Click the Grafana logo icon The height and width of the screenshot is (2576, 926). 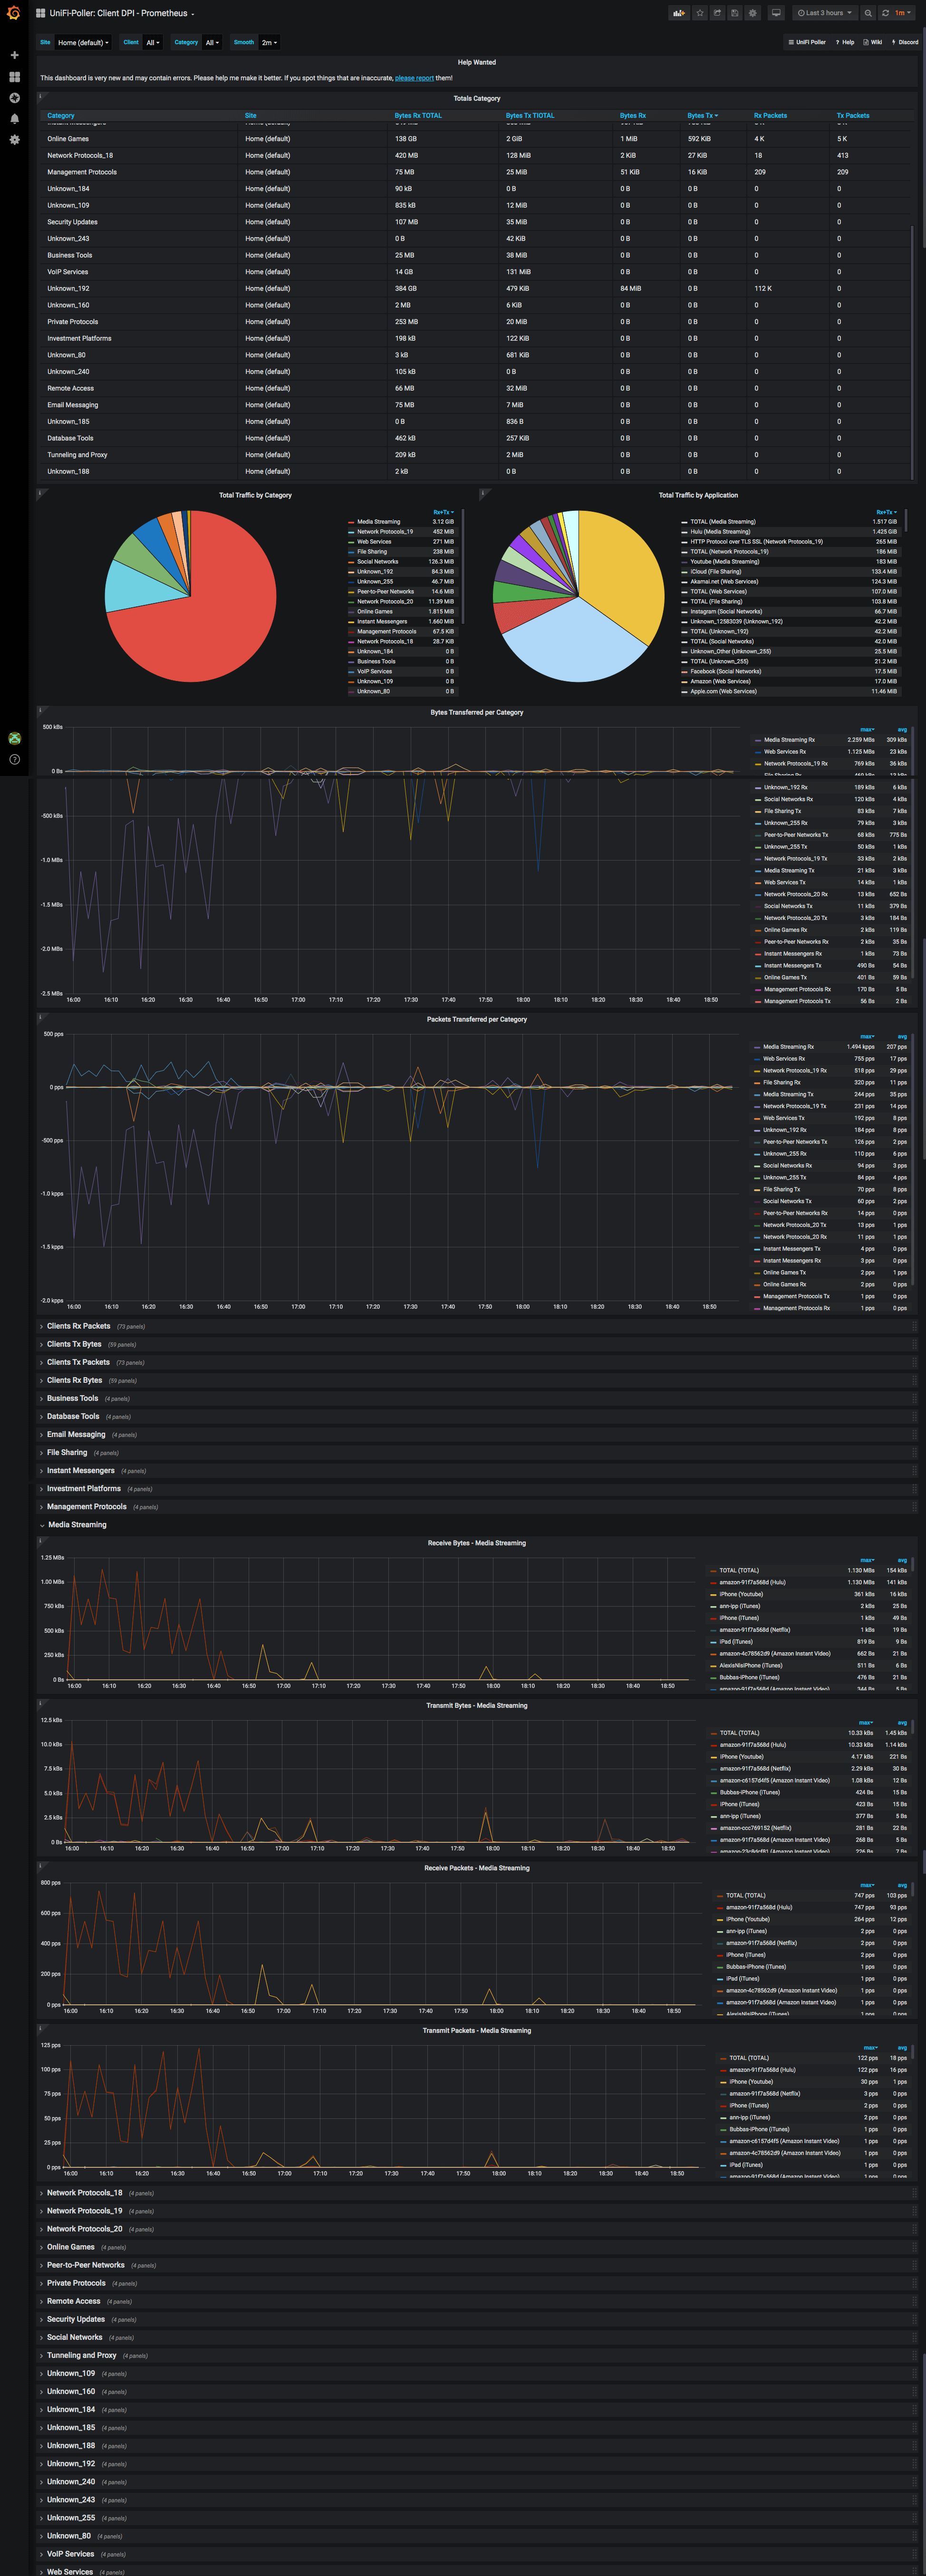coord(14,13)
